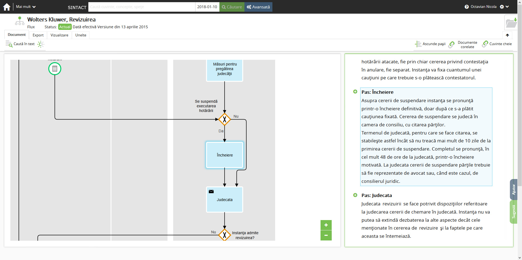Click the highlight sun icon

click(41, 44)
